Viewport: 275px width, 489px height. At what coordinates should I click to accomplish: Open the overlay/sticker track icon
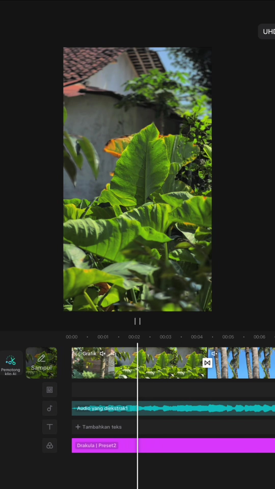[x=50, y=390]
